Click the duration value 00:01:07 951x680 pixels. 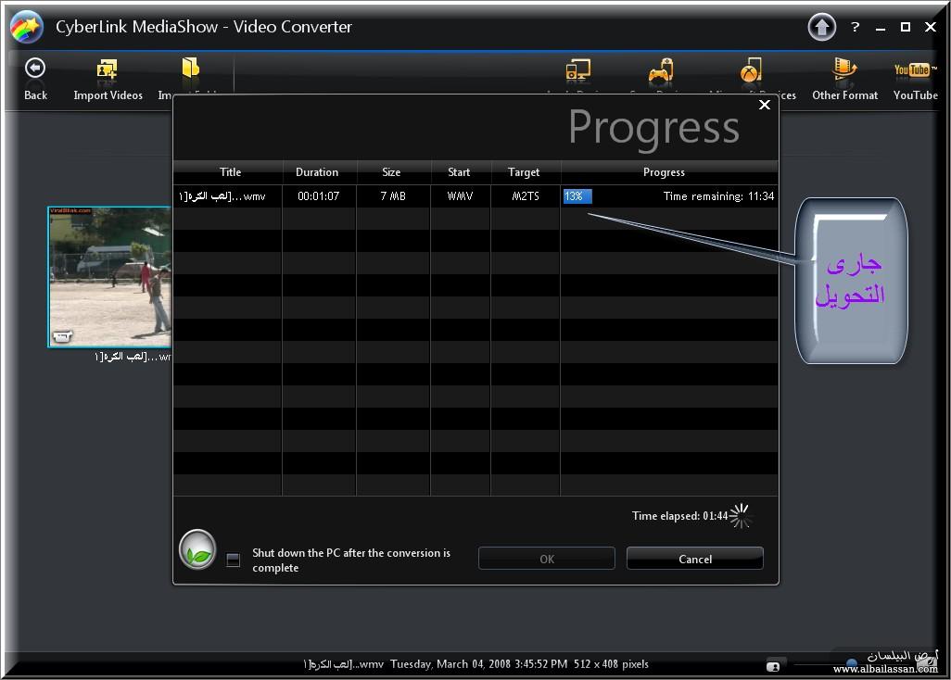click(319, 196)
